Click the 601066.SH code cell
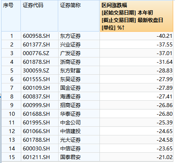Viewport: 175px width, 163px height. point(36,131)
